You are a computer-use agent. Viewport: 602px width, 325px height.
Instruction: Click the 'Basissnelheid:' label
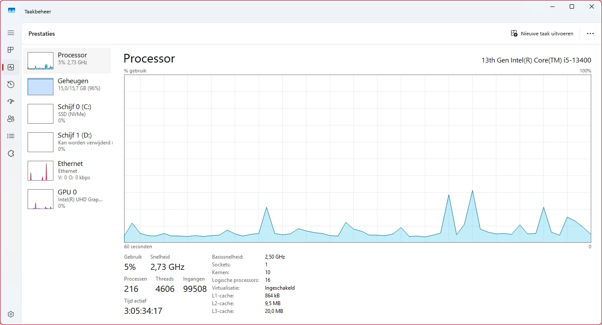tap(228, 257)
